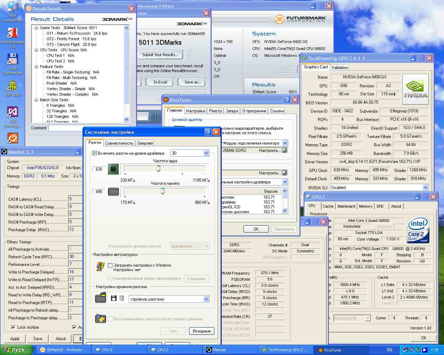Click the network connection tray icon
Image resolution: width=444 pixels, height=355 pixels.
405,350
